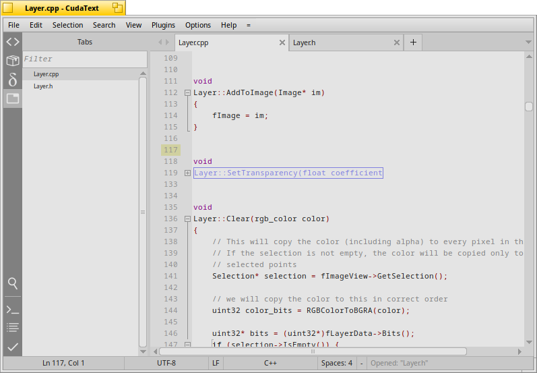Switch to the Layer.h editor tab

346,42
